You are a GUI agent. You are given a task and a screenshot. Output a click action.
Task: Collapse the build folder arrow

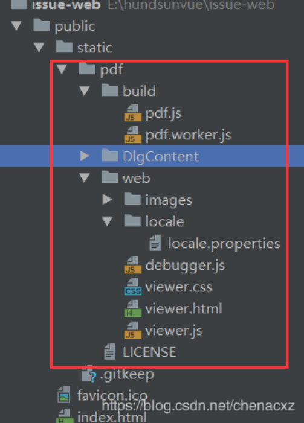(x=85, y=91)
